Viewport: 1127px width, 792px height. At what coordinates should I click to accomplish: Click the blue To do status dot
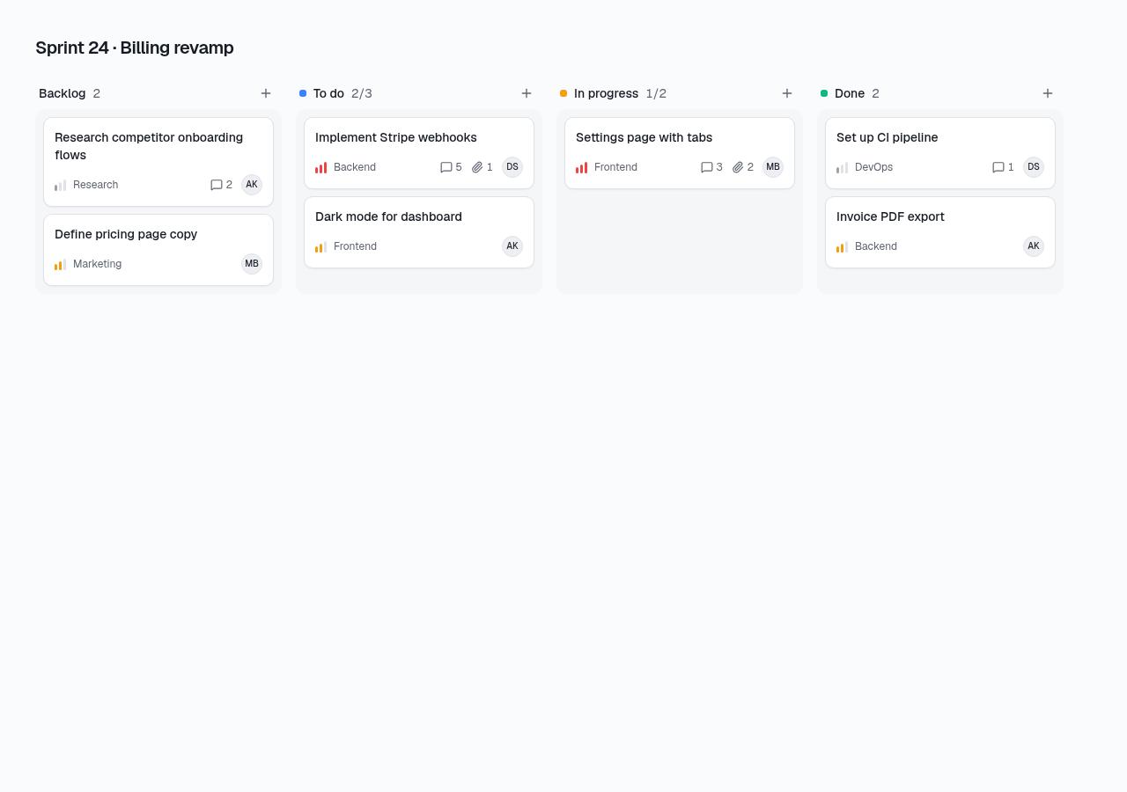[x=303, y=93]
